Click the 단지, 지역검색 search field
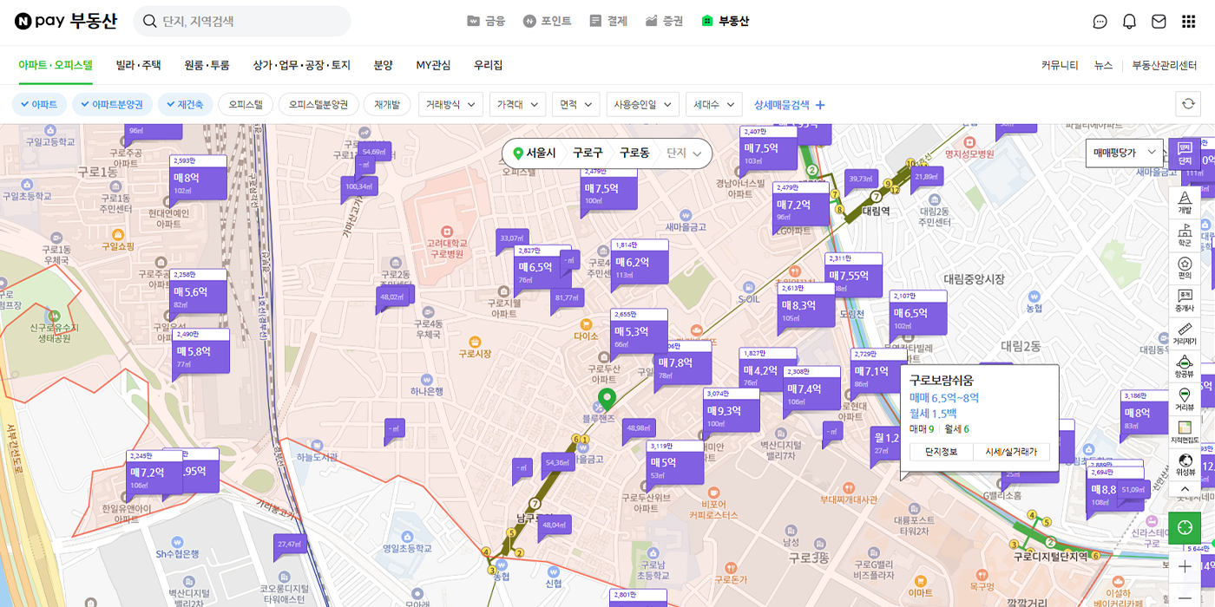The width and height of the screenshot is (1215, 607). (x=252, y=22)
